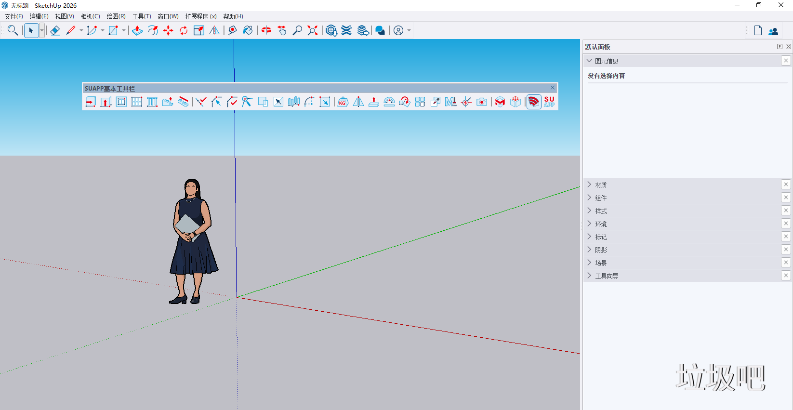Click the SUAPP weight KG icon
This screenshot has width=793, height=410.
[343, 102]
